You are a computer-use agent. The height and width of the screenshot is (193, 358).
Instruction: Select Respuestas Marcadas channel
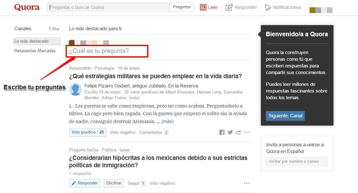[x=35, y=51]
